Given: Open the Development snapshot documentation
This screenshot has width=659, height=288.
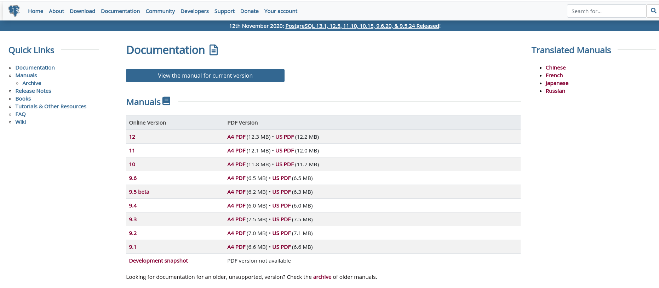Looking at the screenshot, I should (x=158, y=261).
